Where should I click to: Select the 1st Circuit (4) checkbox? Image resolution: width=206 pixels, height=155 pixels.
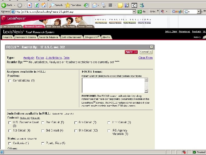(x=10, y=131)
